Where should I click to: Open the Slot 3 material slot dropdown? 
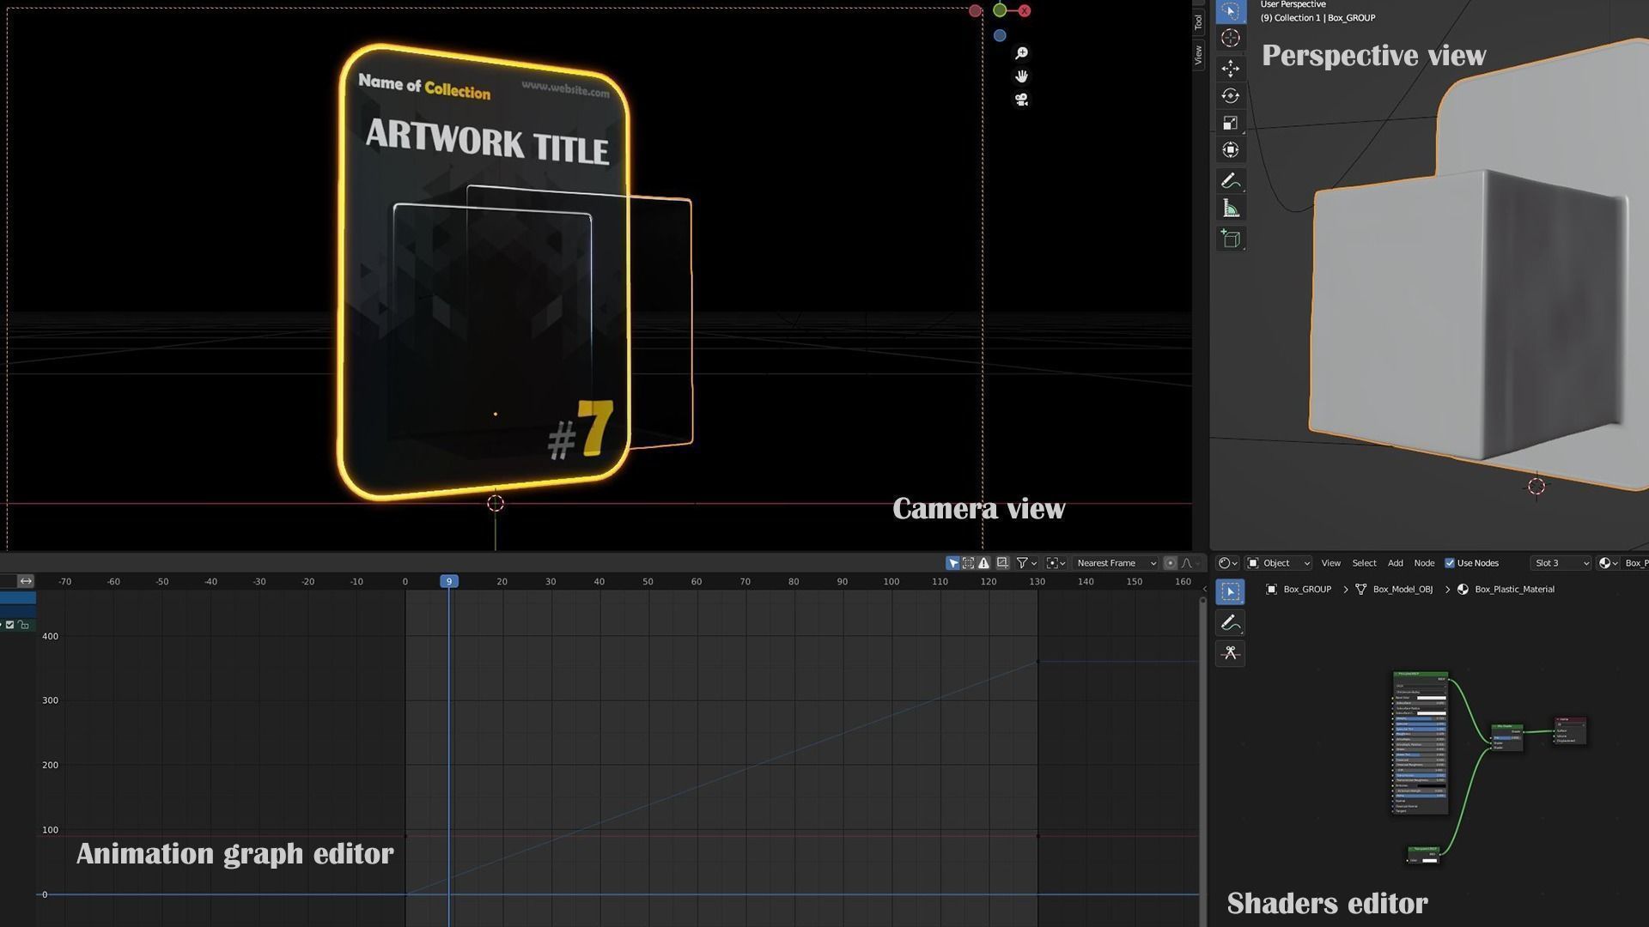point(1561,563)
